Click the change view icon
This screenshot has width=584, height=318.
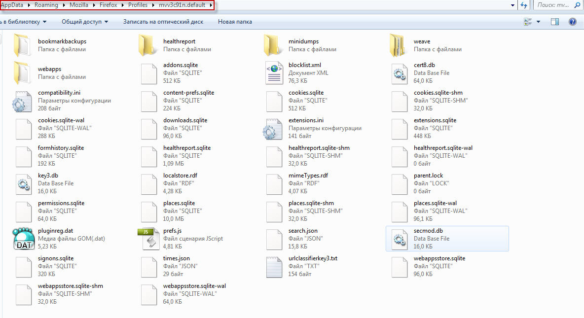click(x=528, y=22)
